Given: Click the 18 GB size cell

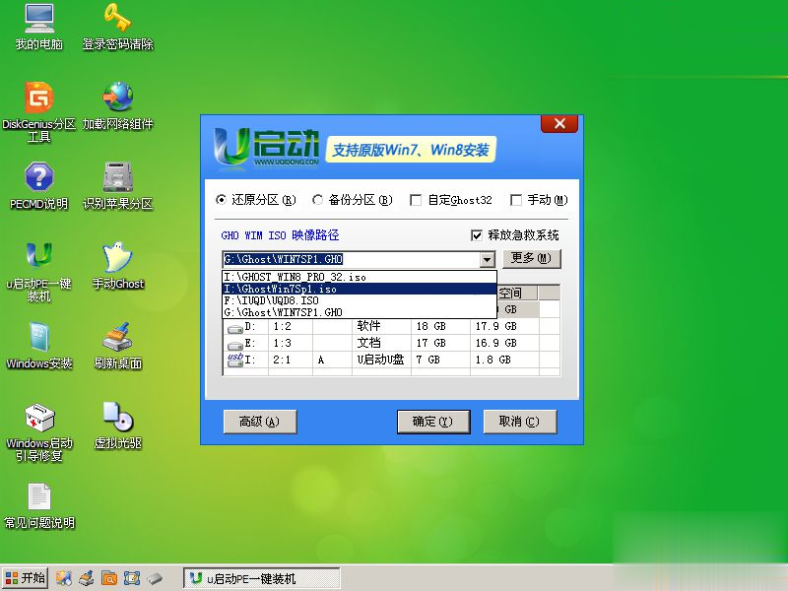Looking at the screenshot, I should [440, 326].
